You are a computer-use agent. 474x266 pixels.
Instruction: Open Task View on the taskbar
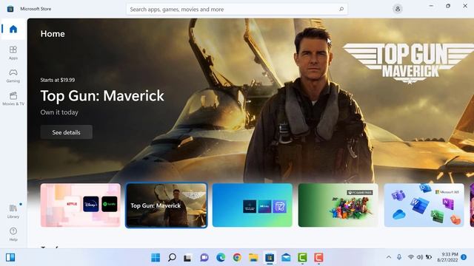(187, 258)
